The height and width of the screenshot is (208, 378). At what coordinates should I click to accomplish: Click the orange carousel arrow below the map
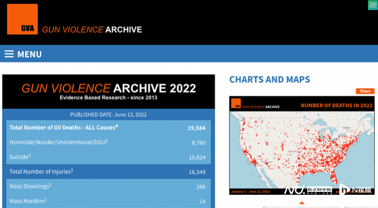click(302, 203)
